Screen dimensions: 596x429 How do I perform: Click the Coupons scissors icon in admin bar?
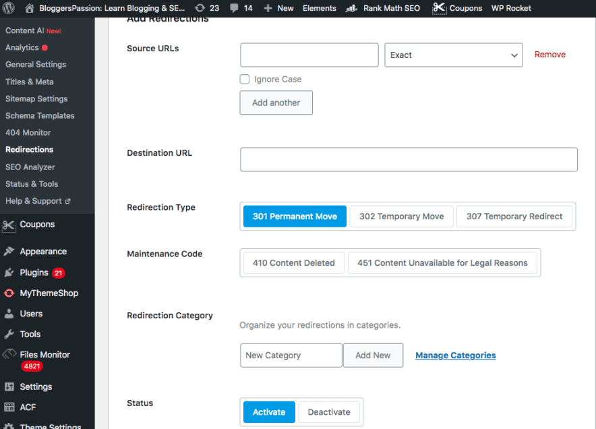(440, 8)
